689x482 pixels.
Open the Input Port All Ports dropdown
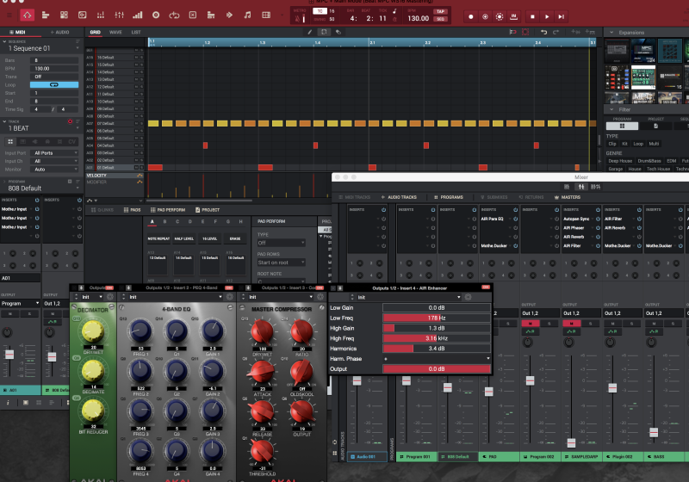coord(55,152)
